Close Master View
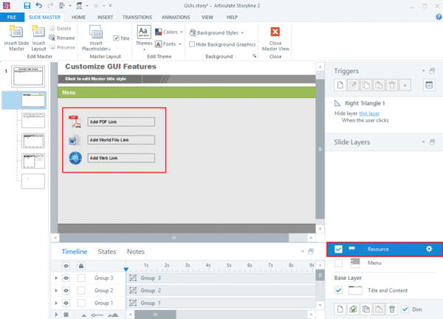 point(275,39)
